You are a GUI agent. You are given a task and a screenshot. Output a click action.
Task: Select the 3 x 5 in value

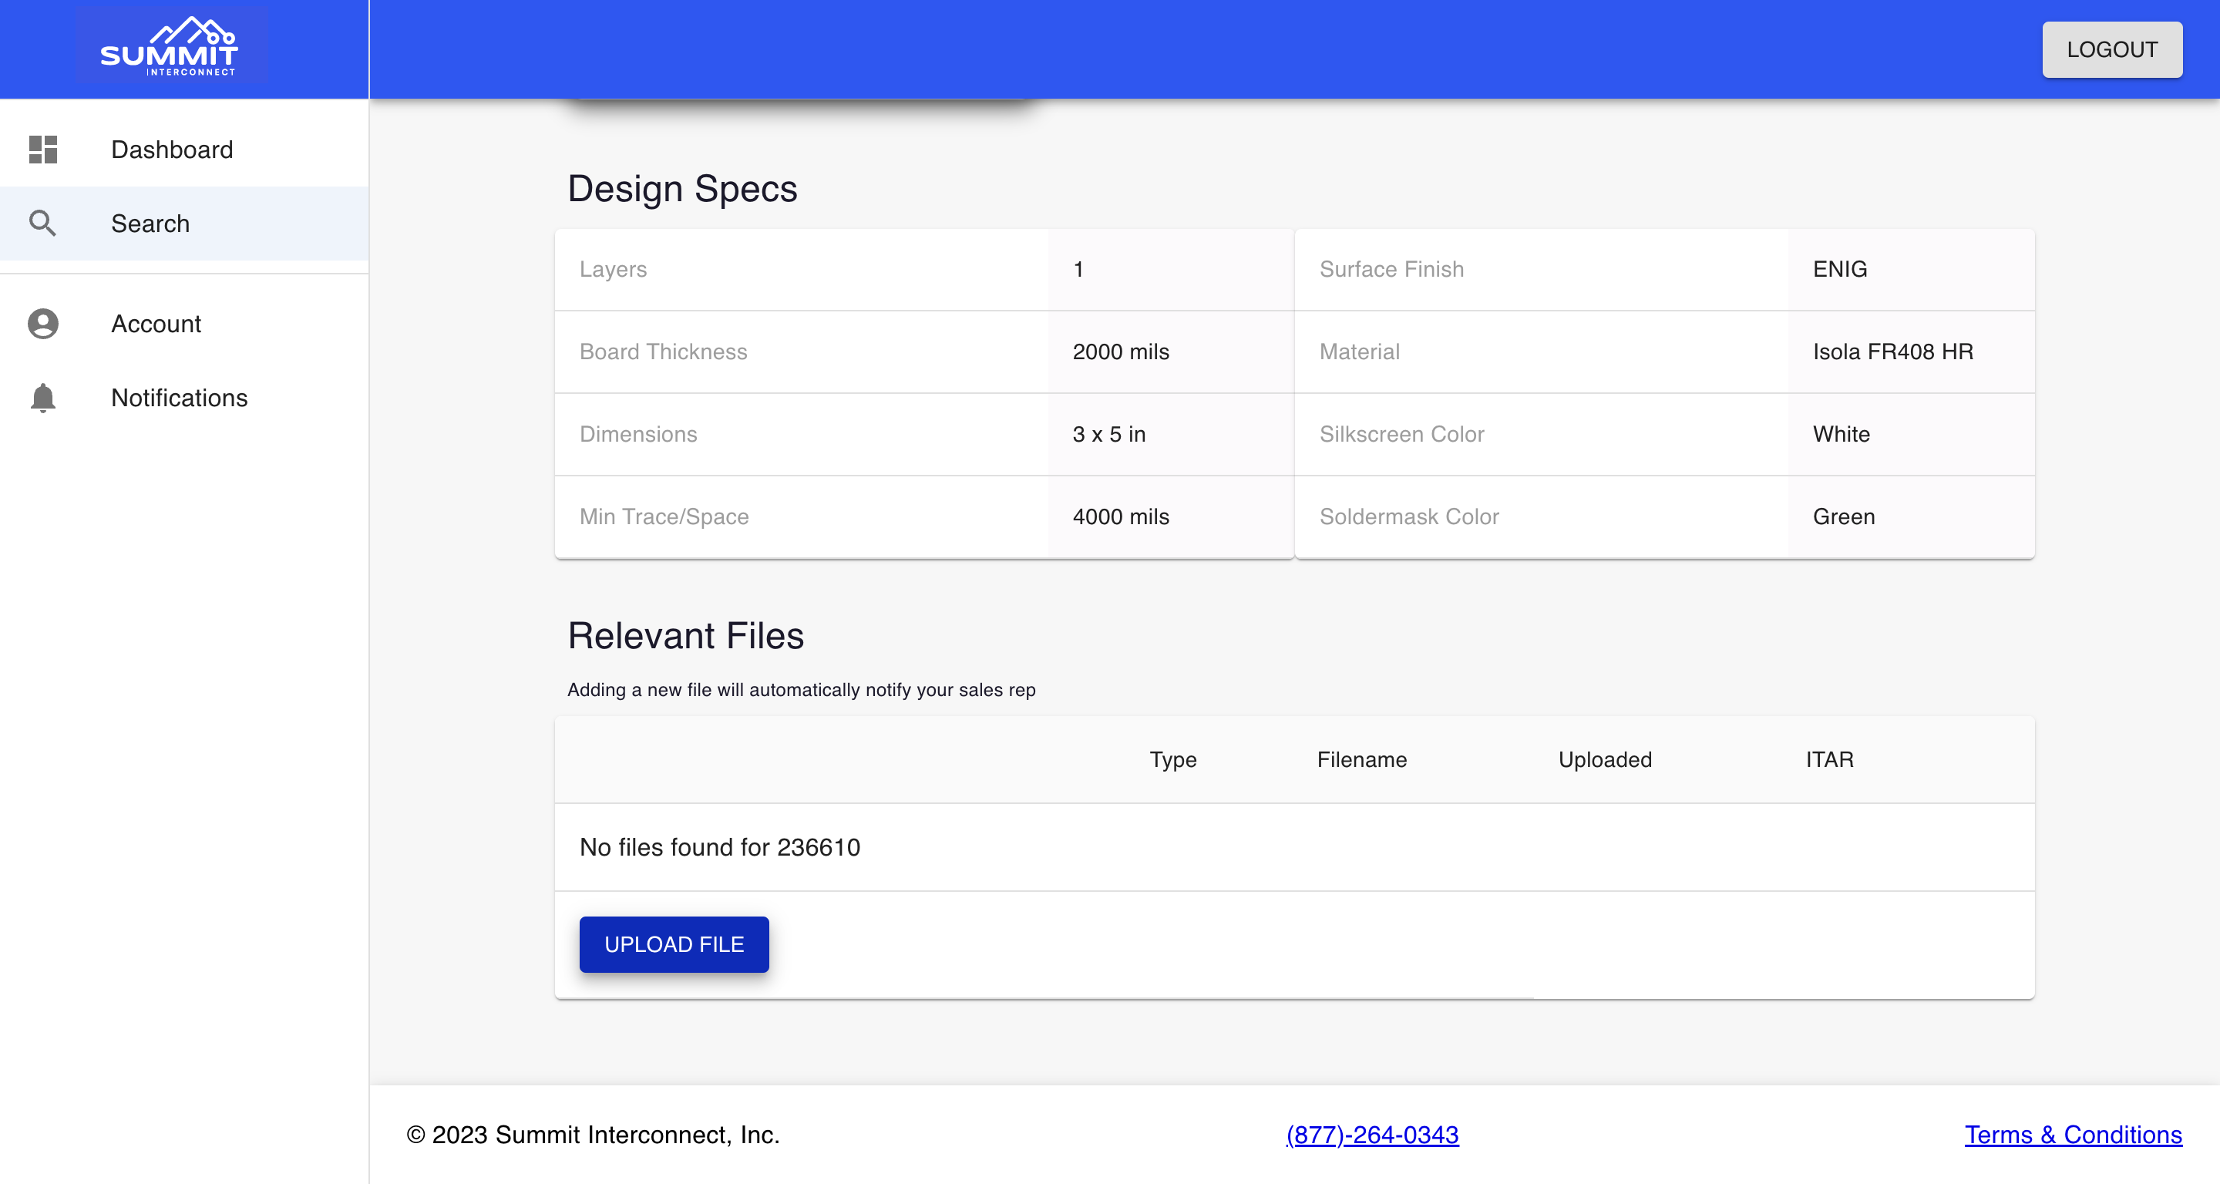[x=1109, y=434]
